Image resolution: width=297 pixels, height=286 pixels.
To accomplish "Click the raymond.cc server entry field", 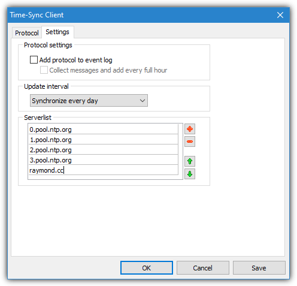I will 103,170.
